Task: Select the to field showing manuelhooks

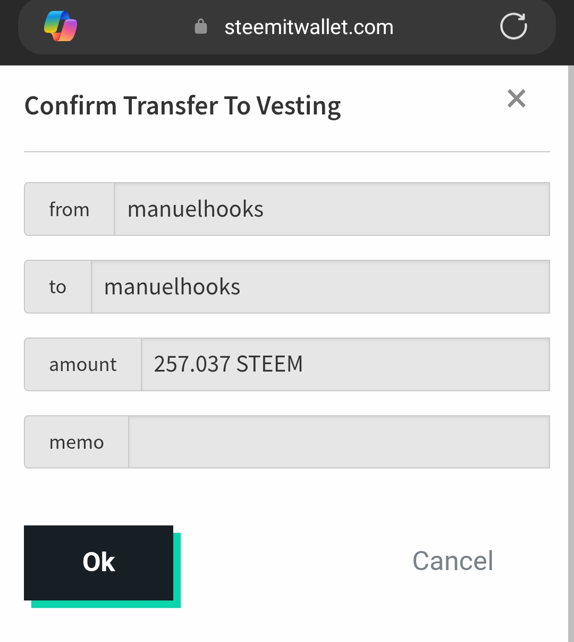Action: 320,287
